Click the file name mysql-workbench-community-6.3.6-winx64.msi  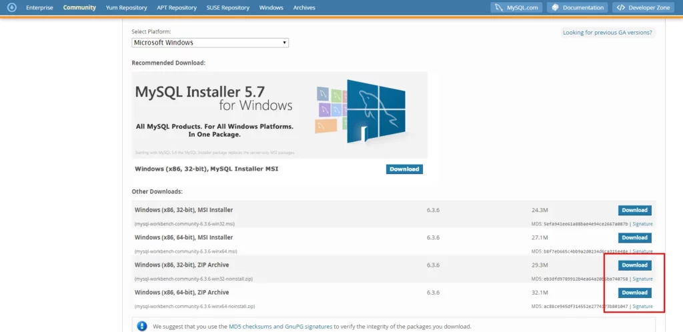coord(187,251)
